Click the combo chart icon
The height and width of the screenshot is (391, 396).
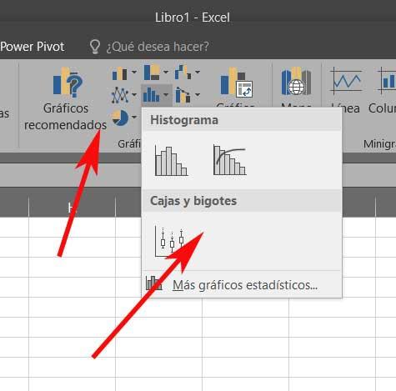[x=183, y=95]
